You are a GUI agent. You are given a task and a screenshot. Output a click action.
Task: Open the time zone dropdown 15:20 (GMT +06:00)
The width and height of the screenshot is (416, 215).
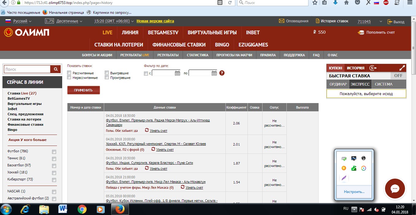114,21
